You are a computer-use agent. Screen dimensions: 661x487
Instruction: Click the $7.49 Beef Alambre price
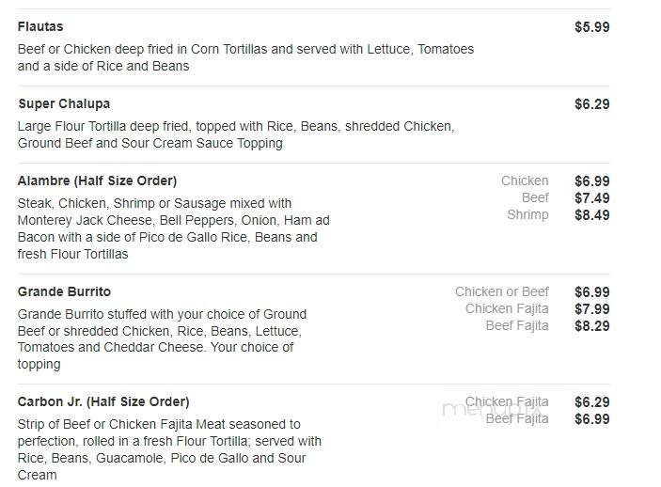591,197
